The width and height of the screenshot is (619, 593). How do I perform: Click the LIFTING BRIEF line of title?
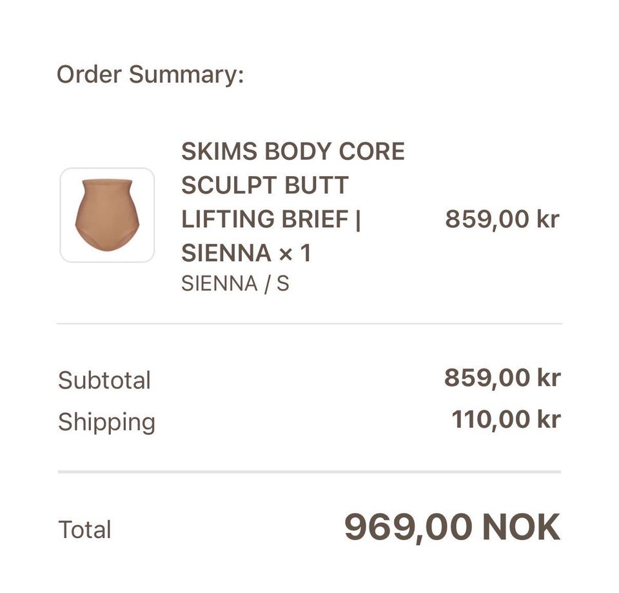[271, 219]
